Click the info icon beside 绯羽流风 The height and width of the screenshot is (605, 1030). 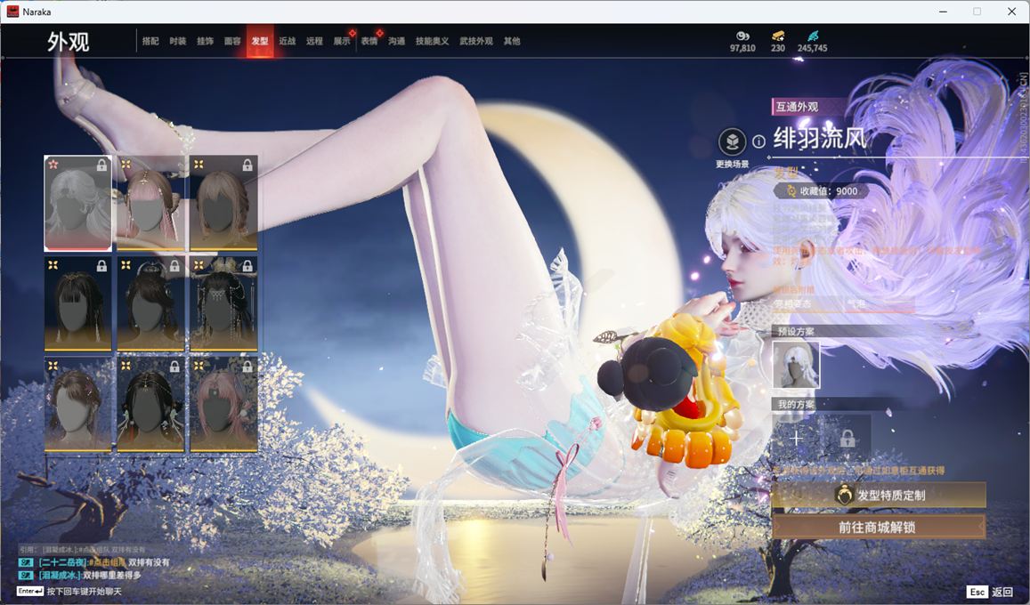coord(758,141)
